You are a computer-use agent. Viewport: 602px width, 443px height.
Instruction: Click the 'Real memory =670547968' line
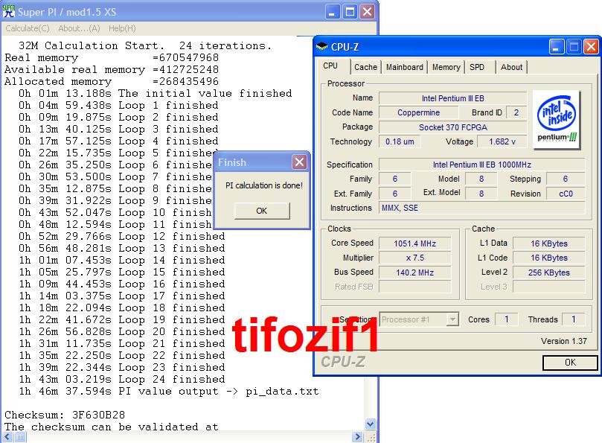click(x=112, y=57)
